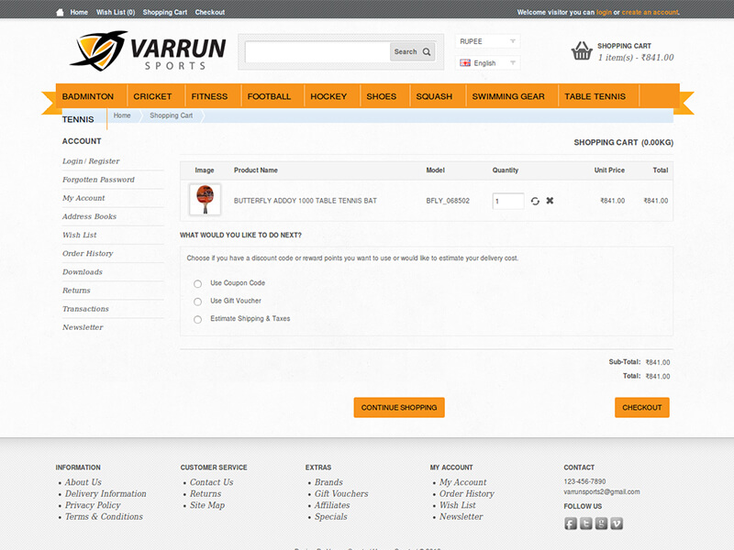
Task: Open the Twitter social icon
Action: coord(585,523)
